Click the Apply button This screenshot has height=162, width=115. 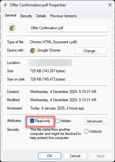click(101, 156)
